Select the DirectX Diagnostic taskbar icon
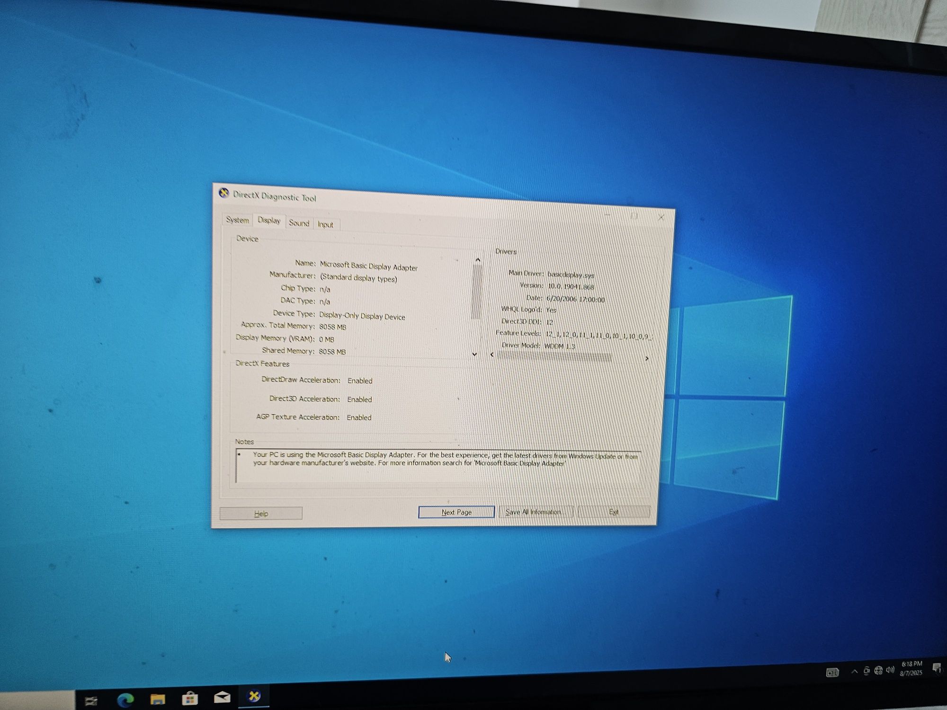947x710 pixels. click(x=254, y=695)
